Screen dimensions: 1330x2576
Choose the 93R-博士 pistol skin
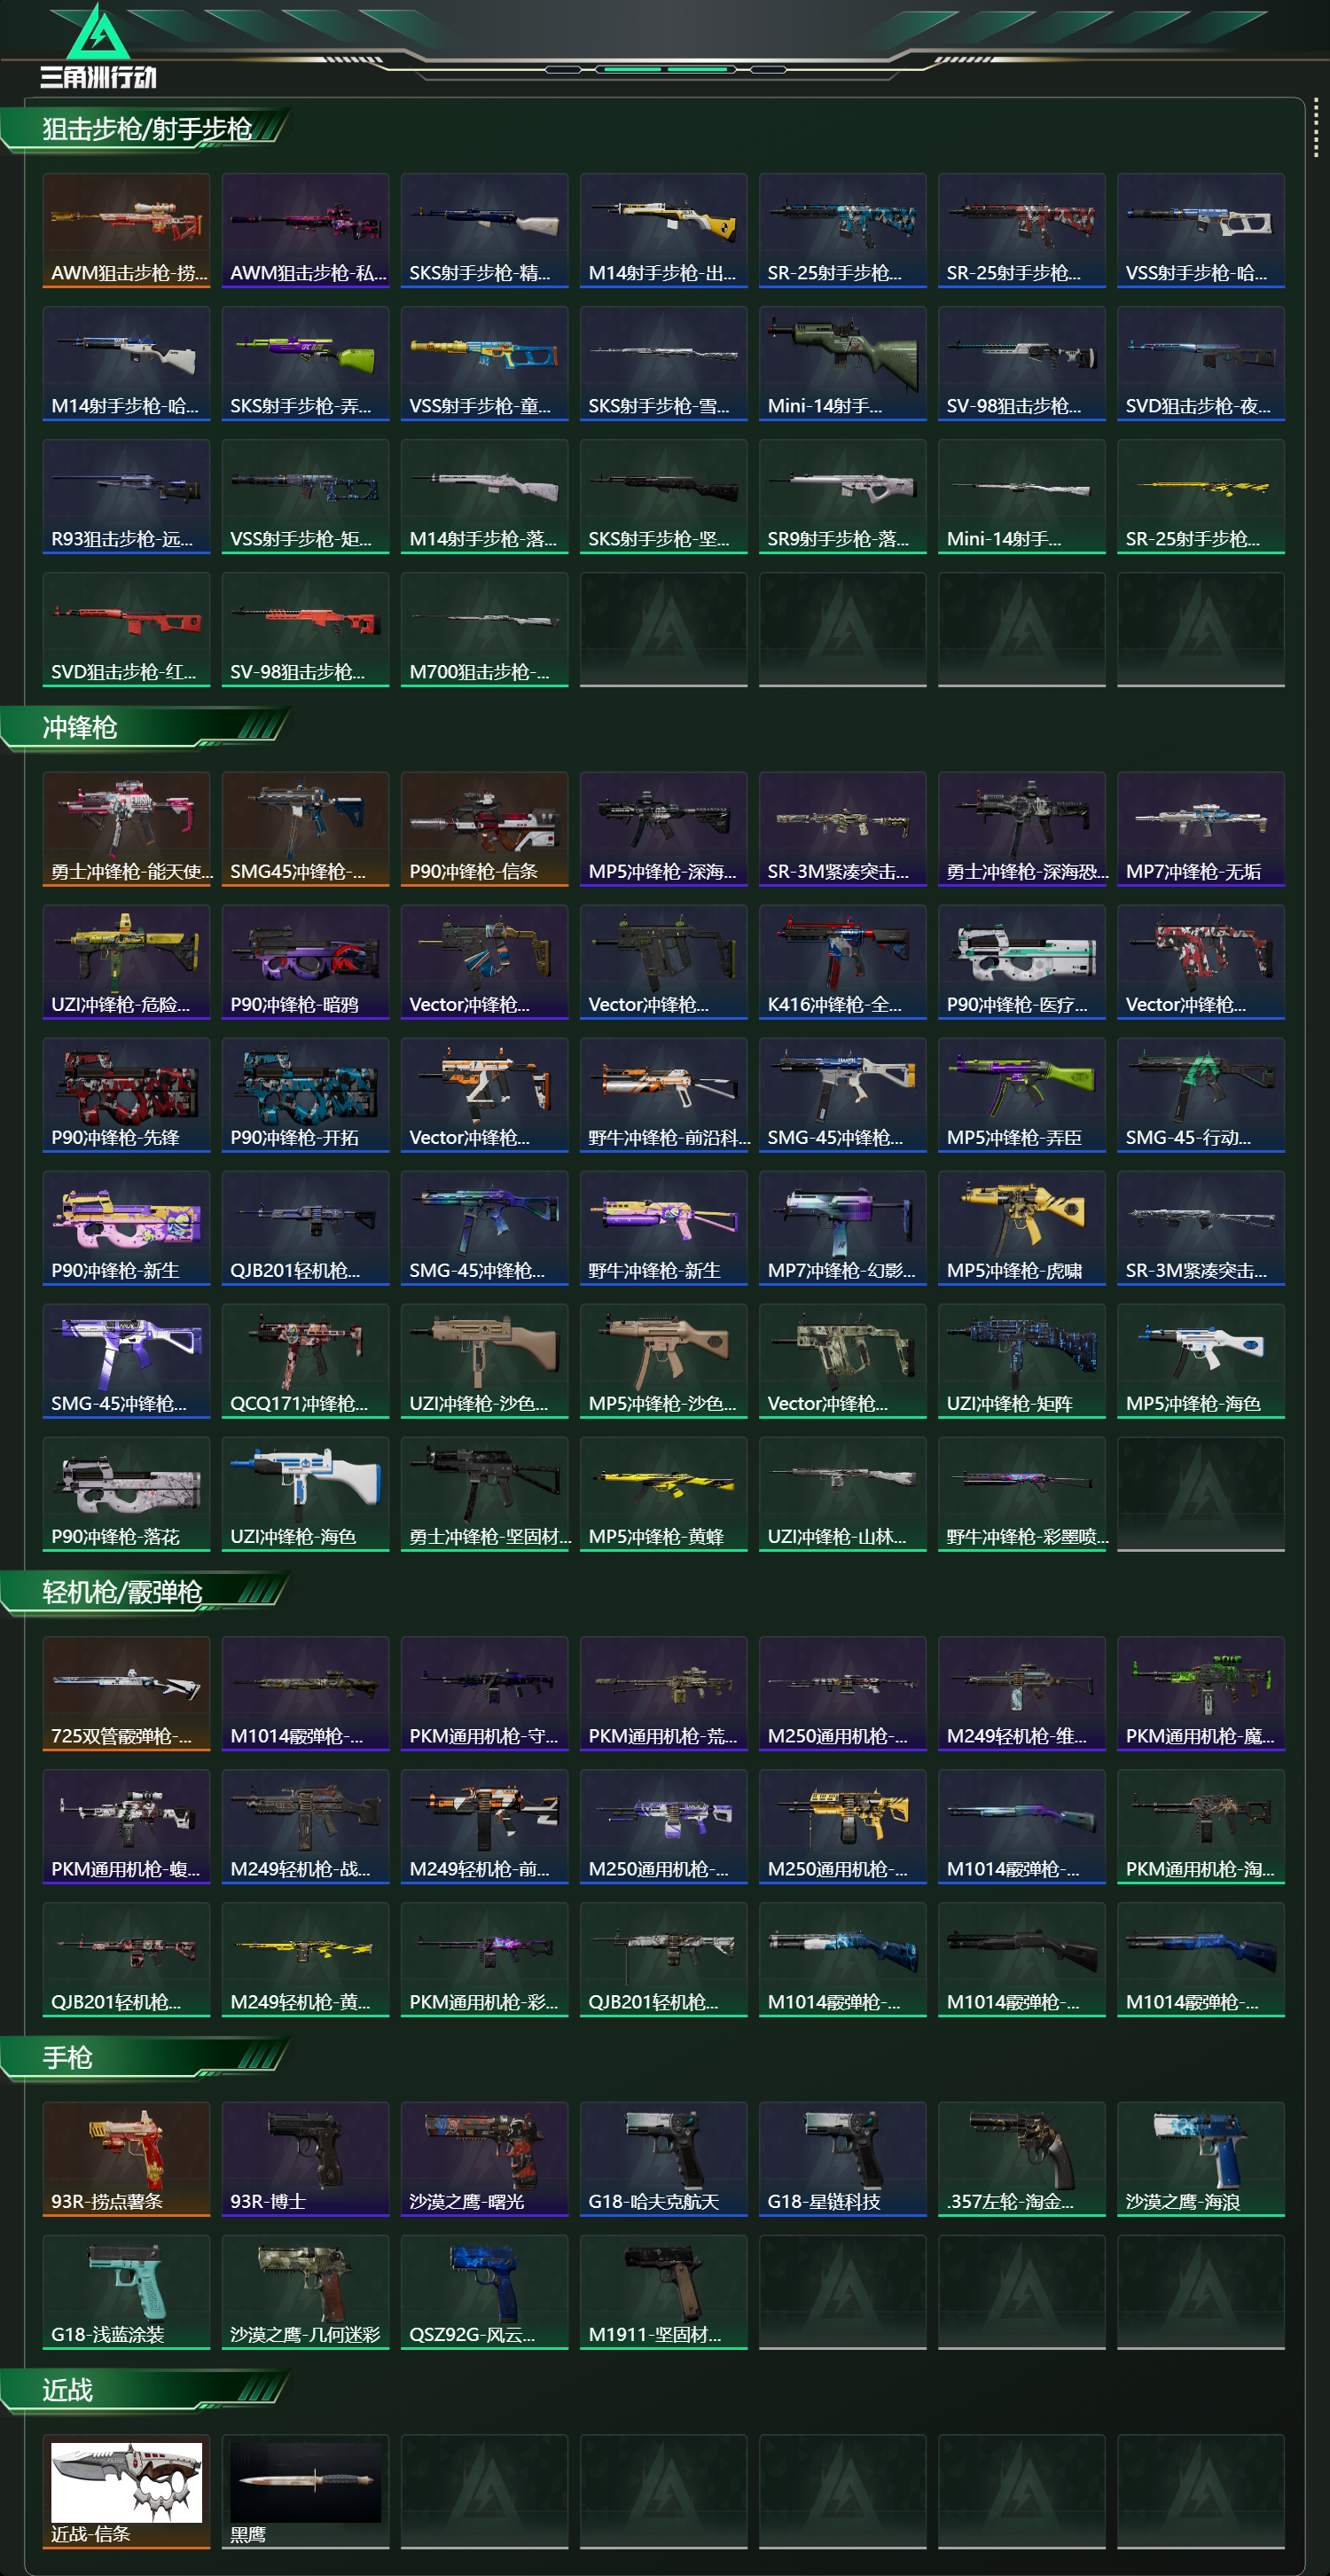(x=305, y=2159)
